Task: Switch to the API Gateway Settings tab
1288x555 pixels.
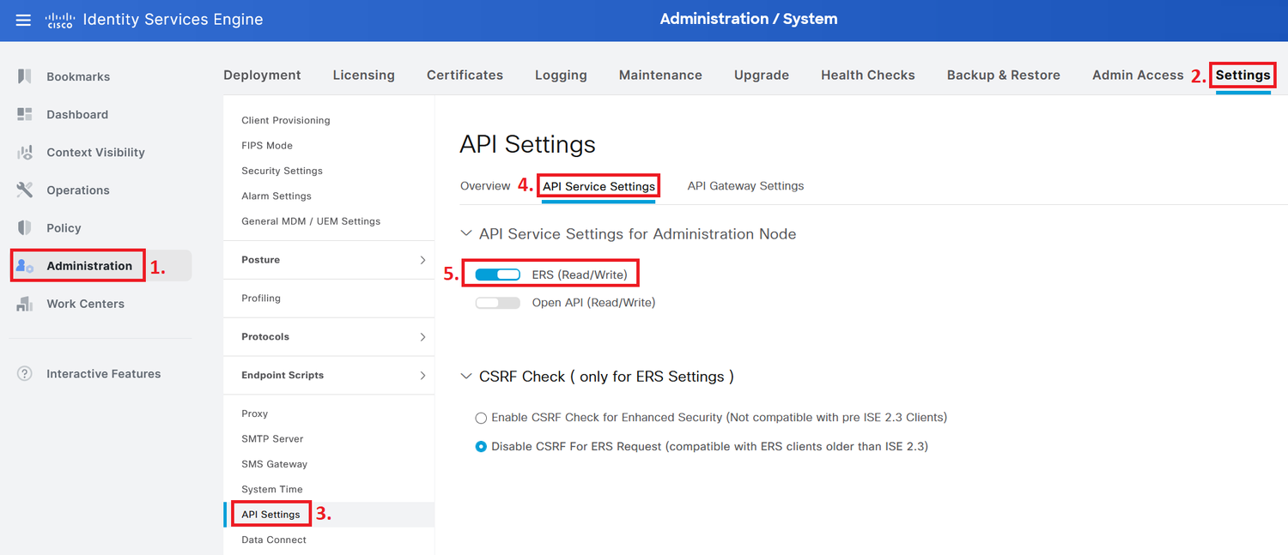Action: coord(744,185)
